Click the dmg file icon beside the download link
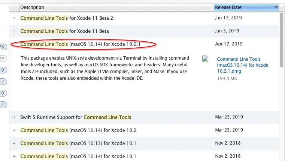 (x=205, y=59)
